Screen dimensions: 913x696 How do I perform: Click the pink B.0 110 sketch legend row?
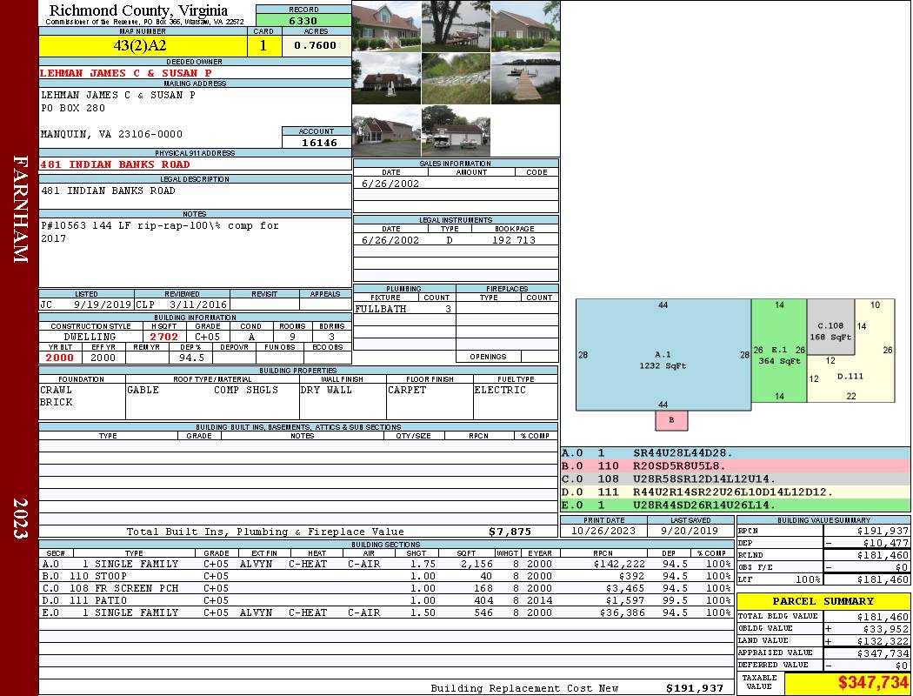(x=735, y=465)
